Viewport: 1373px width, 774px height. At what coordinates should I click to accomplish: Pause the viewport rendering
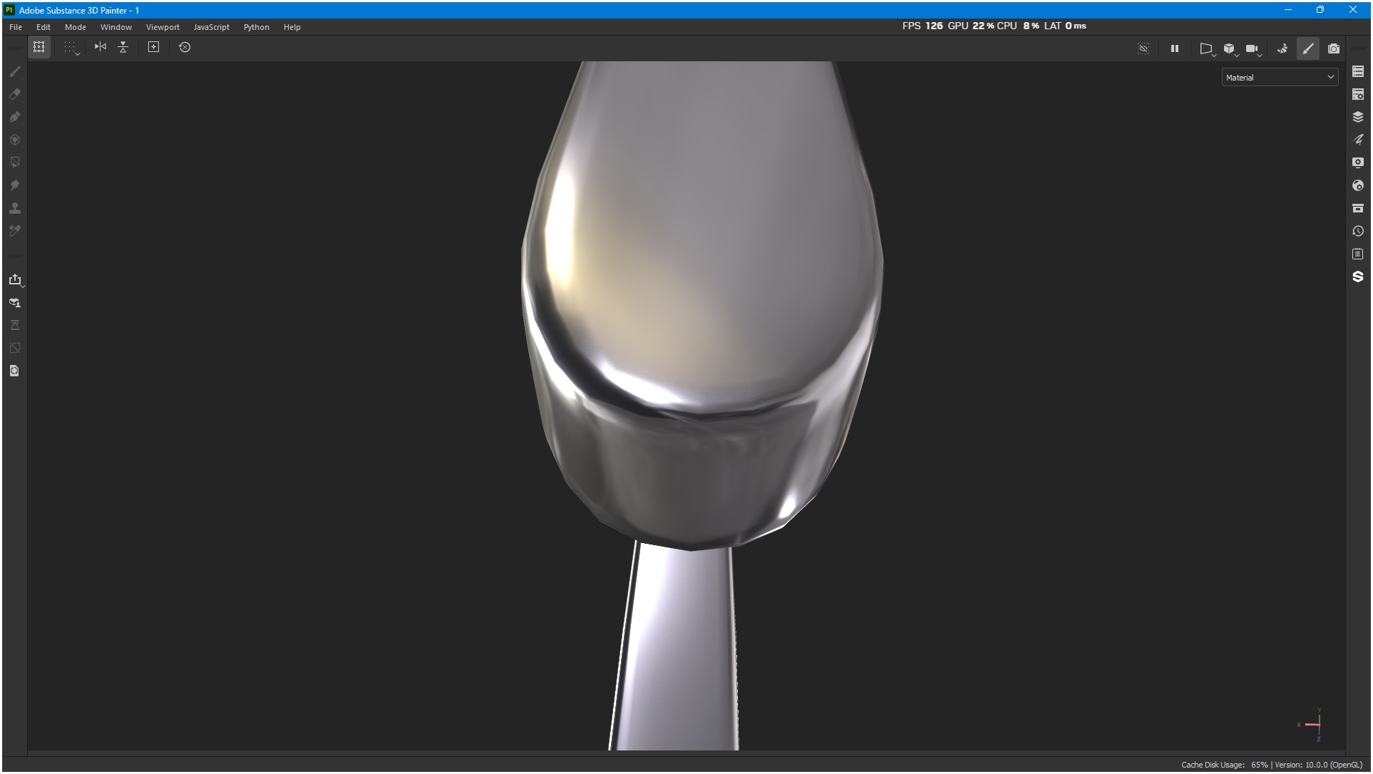tap(1174, 48)
